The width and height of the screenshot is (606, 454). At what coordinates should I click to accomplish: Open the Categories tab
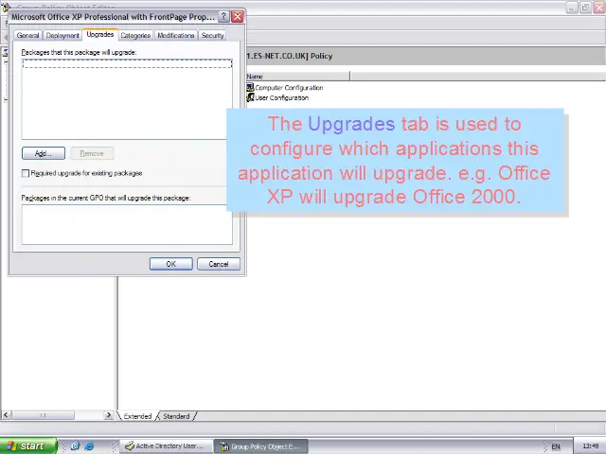coord(135,36)
